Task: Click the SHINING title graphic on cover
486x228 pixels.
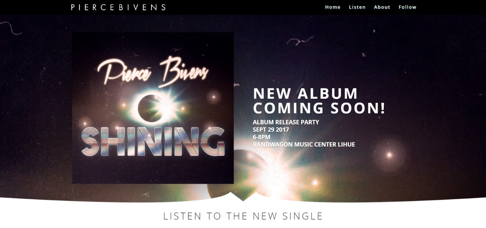Action: point(153,141)
